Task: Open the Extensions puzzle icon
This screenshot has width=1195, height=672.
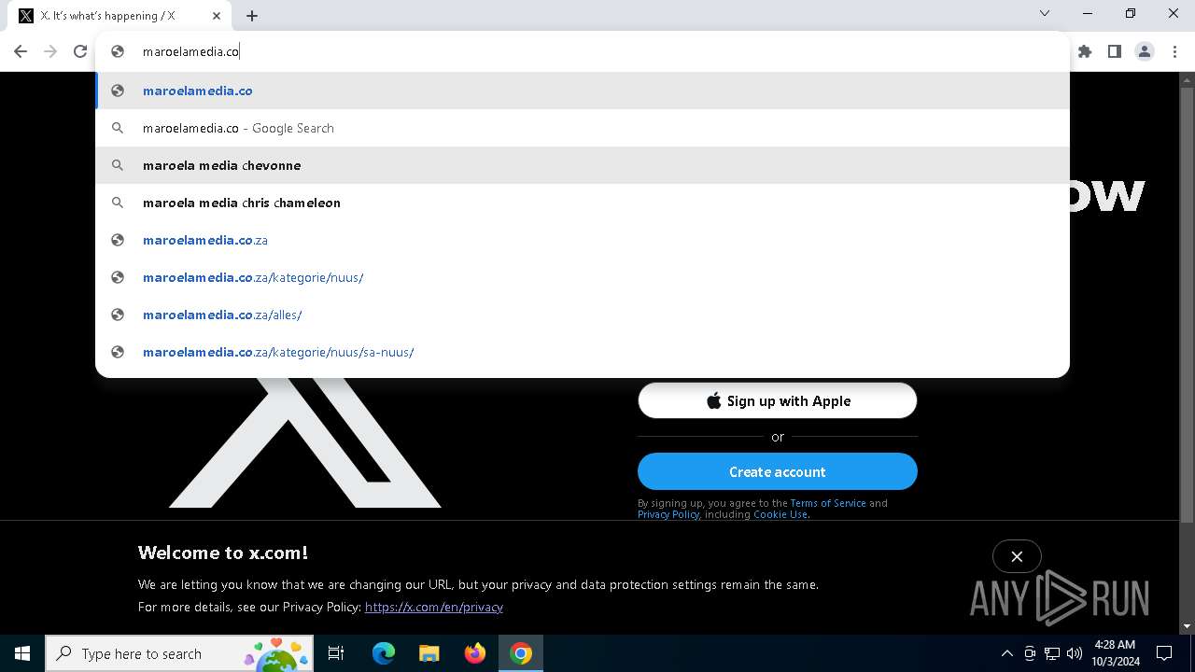Action: click(1085, 51)
